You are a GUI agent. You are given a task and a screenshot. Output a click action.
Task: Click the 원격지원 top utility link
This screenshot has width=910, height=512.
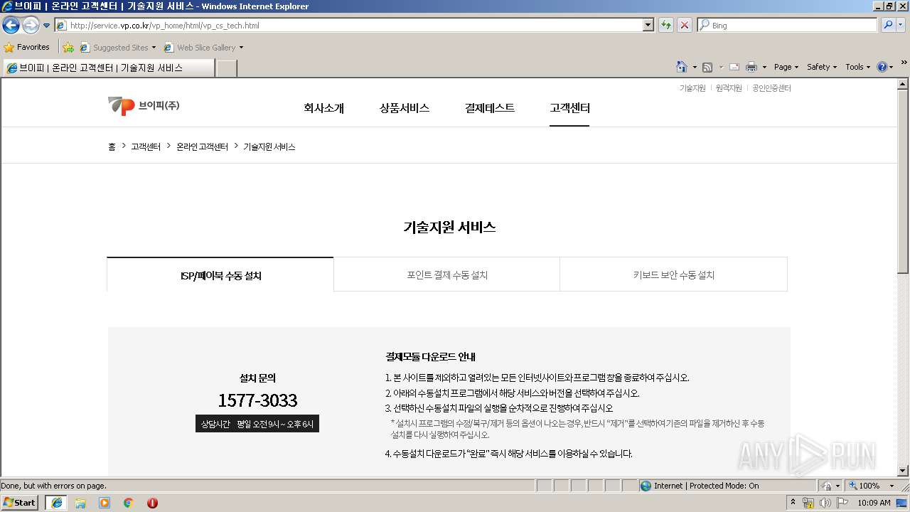click(x=729, y=88)
